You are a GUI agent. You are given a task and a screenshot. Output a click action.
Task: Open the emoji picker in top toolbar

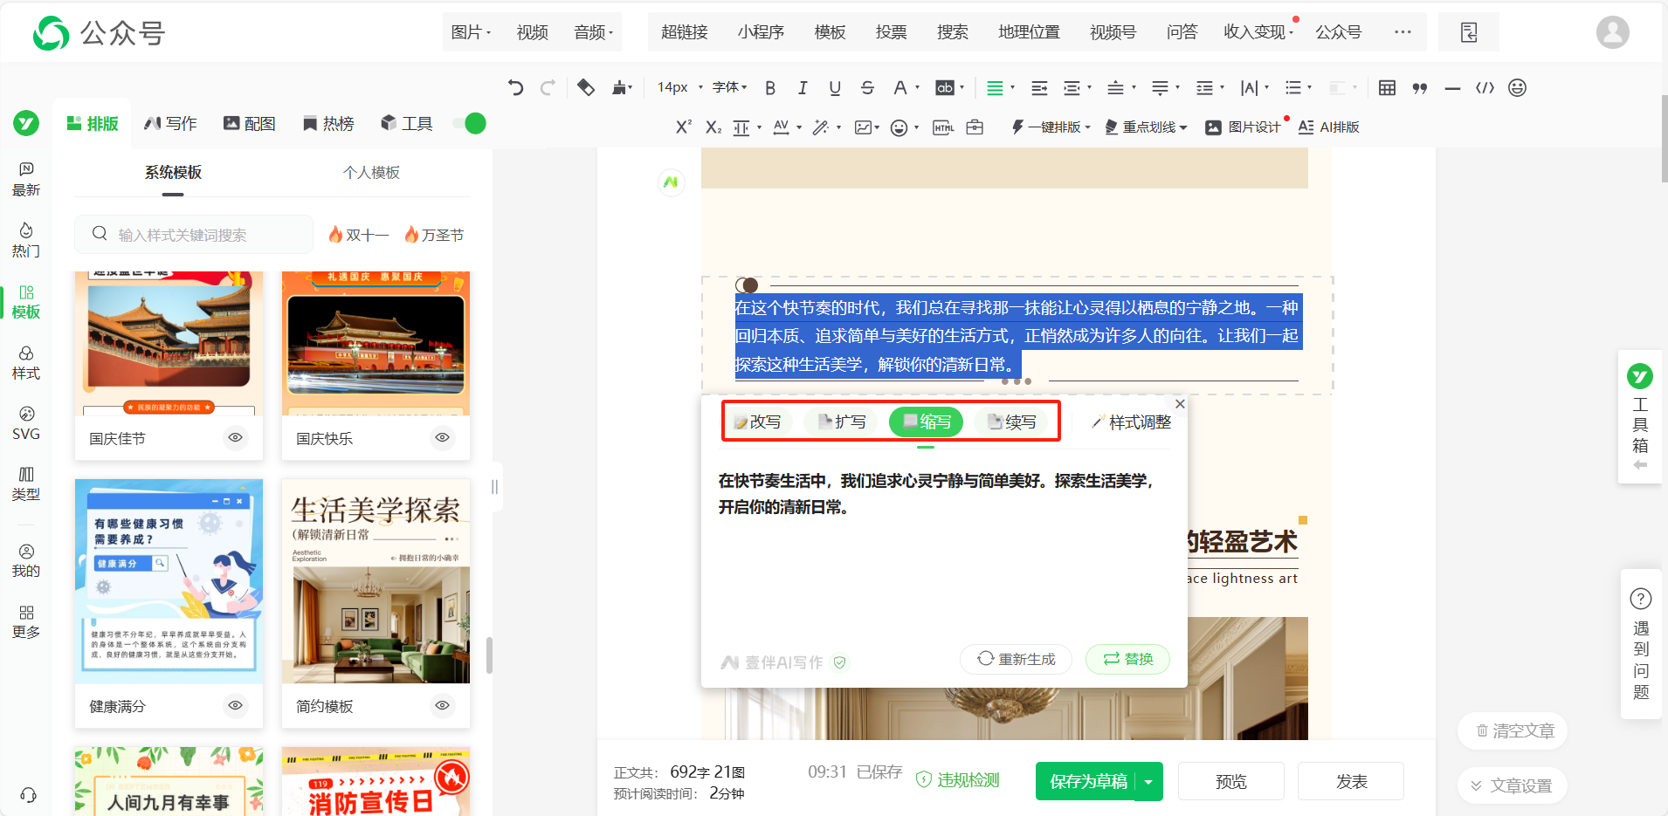tap(1518, 87)
